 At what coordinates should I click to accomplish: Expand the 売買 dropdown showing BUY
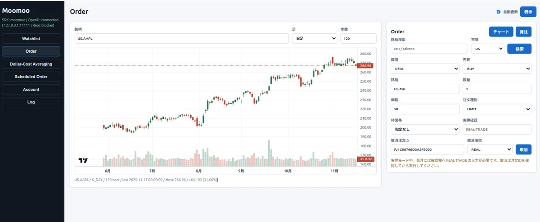click(x=497, y=69)
